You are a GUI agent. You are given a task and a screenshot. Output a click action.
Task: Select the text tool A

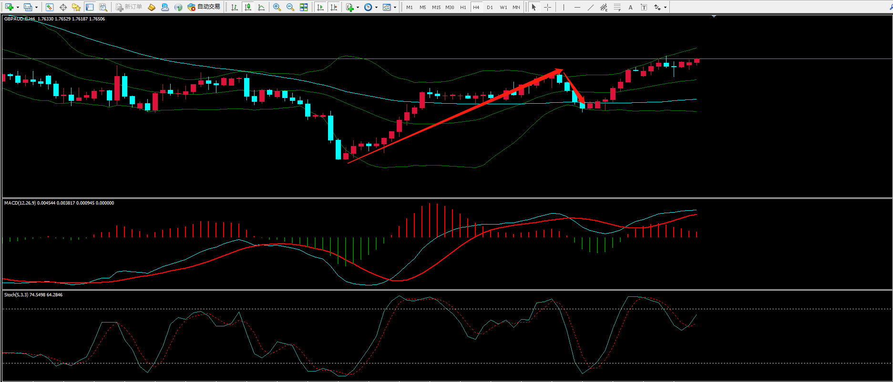coord(631,7)
